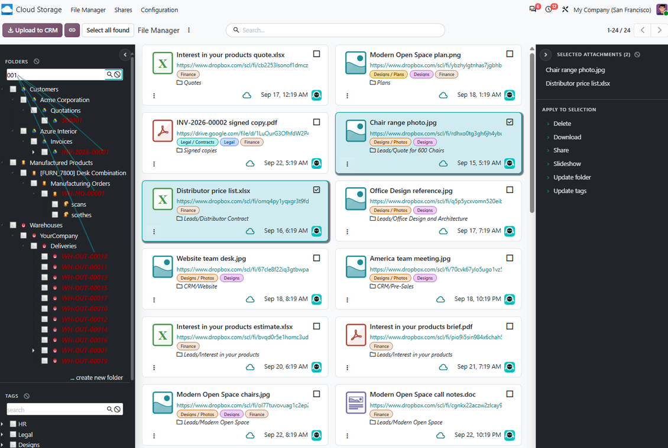Go to next page with pager arrow
Screen dimensions: 668x448
[659, 30]
